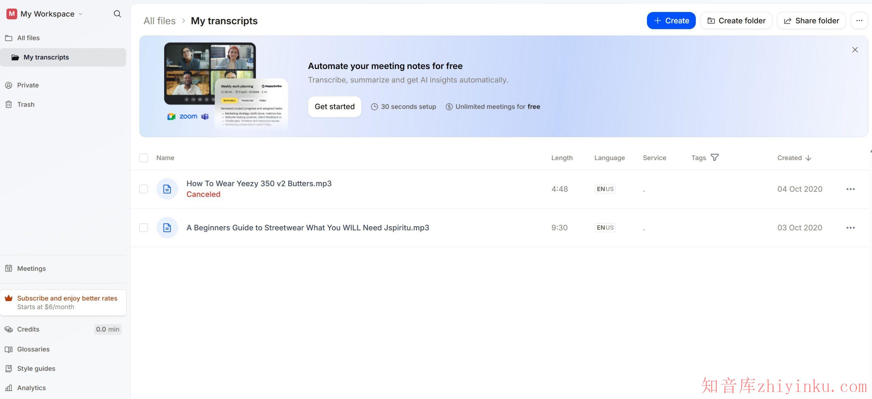
Task: Click the Get started button
Action: click(334, 107)
